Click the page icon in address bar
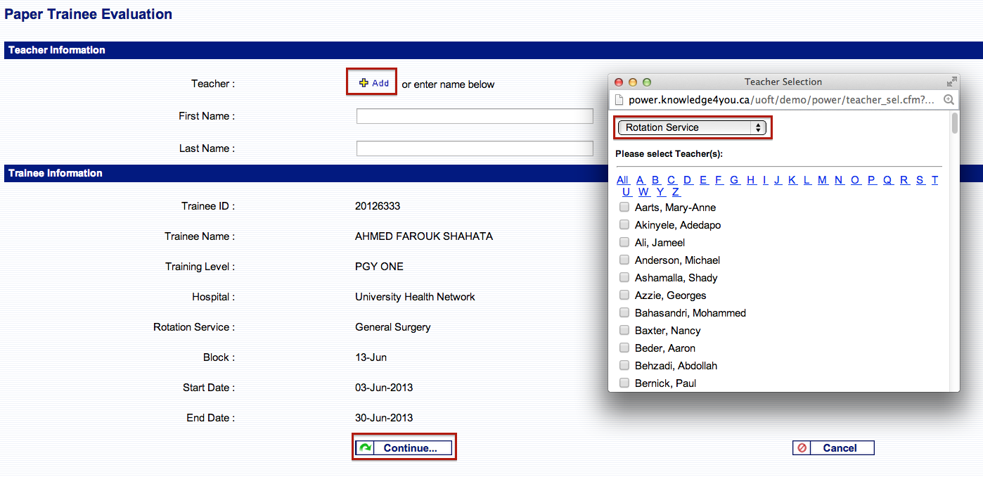 click(x=619, y=100)
